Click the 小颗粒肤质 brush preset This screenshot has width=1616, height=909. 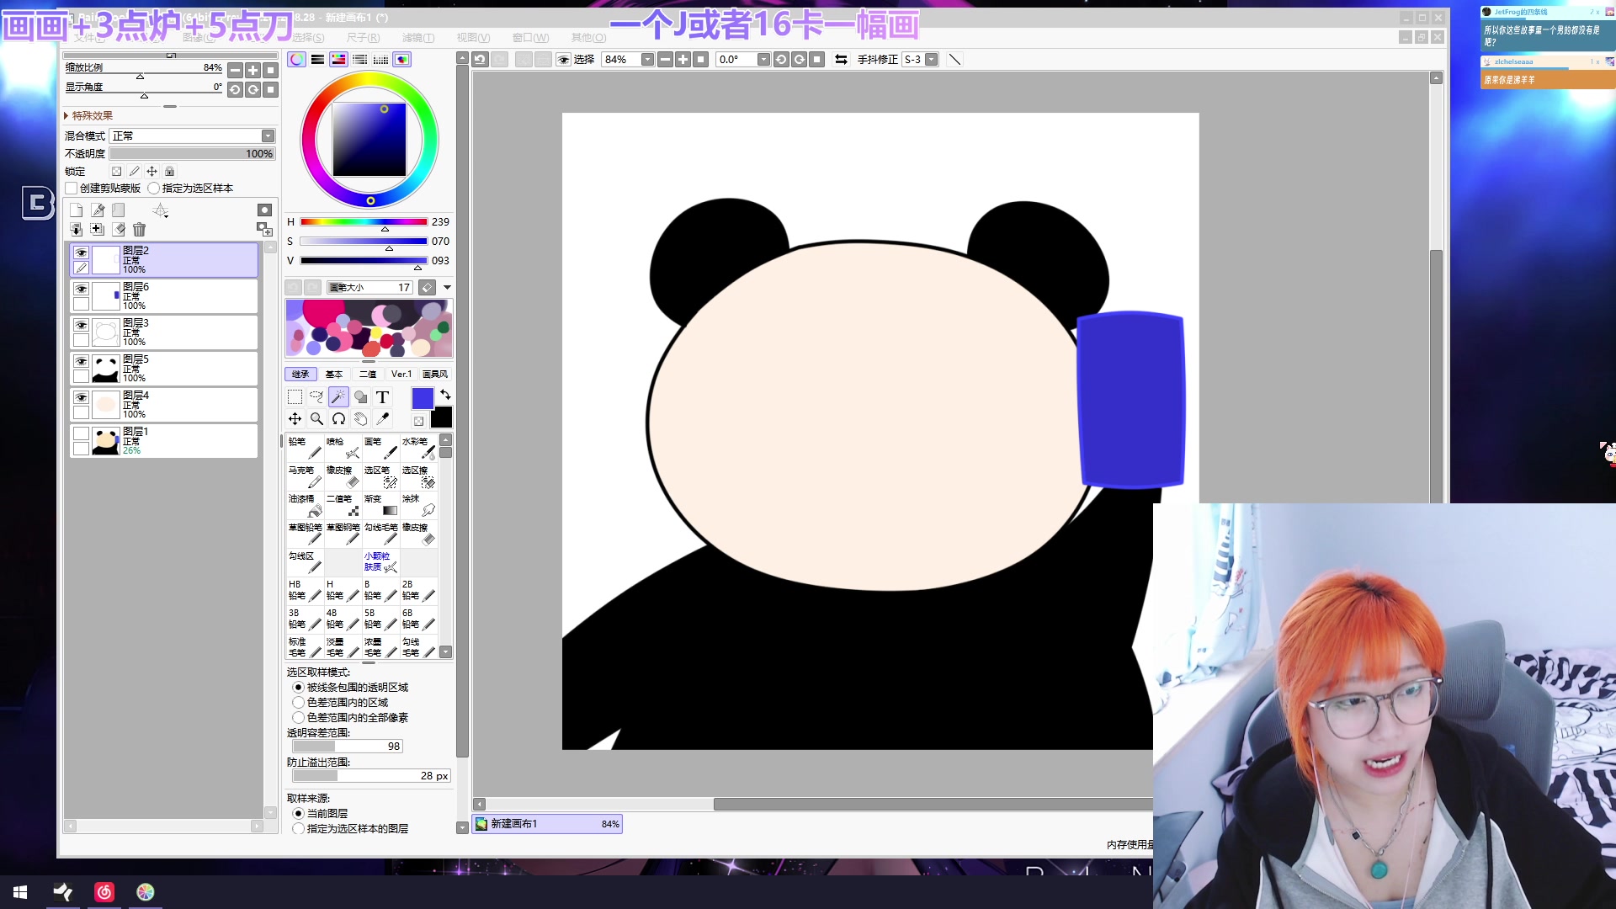380,561
